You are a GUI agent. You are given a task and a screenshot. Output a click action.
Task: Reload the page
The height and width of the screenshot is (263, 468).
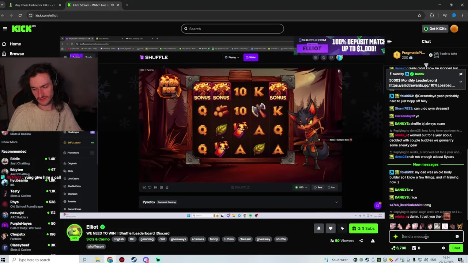[x=20, y=15]
